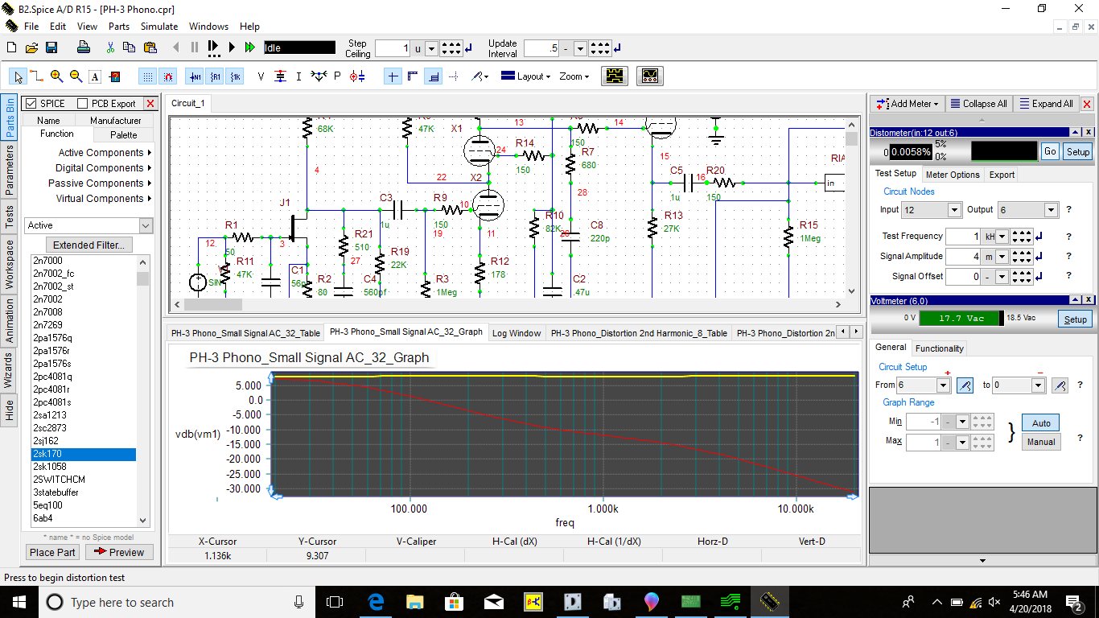The width and height of the screenshot is (1099, 618).
Task: Open an existing file with folder icon
Action: tap(32, 48)
